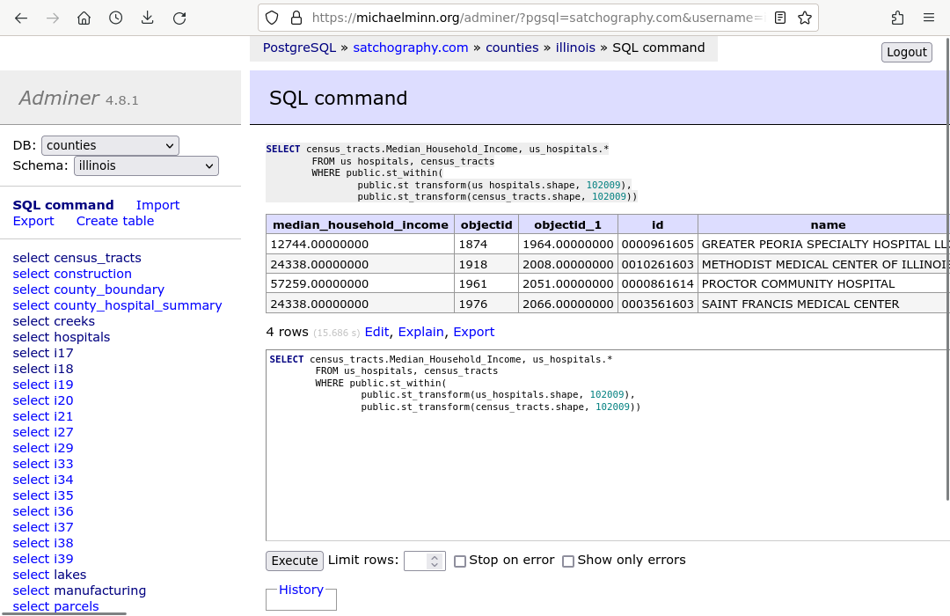Open the Explain link below results
Screen dimensions: 950x616
[x=420, y=332]
